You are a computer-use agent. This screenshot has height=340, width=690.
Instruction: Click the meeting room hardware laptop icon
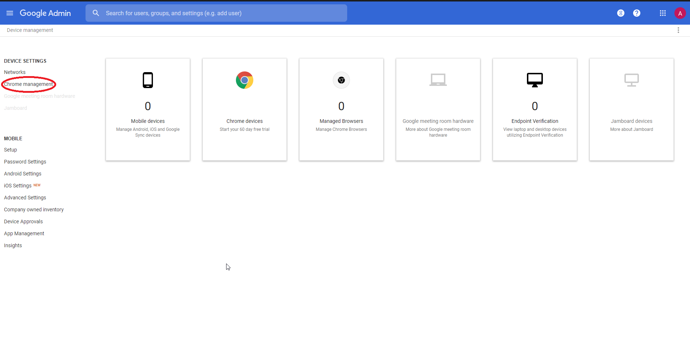(x=438, y=80)
